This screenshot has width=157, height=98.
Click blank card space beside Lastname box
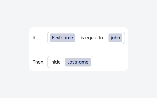(x=110, y=62)
